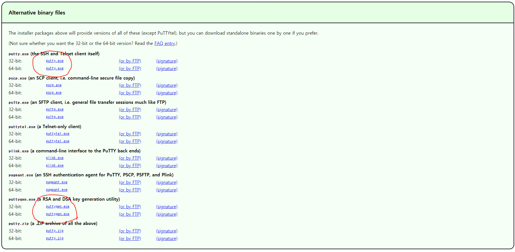
Task: Download 32-bit pageant.exe
Action: (x=57, y=182)
